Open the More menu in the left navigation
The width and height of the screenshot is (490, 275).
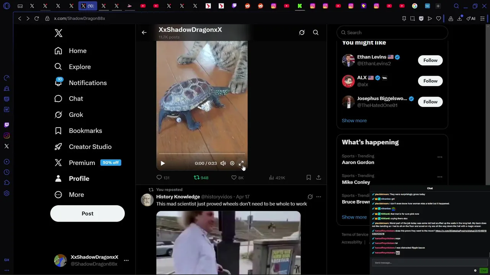[69, 195]
